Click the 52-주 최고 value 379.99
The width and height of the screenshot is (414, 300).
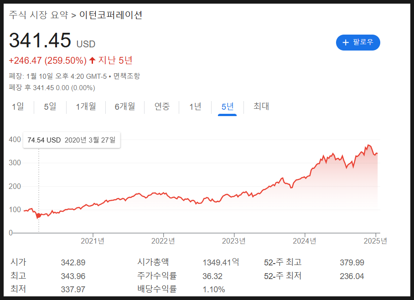(x=352, y=263)
